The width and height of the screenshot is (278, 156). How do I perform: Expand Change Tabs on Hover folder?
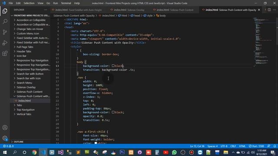pos(30,29)
